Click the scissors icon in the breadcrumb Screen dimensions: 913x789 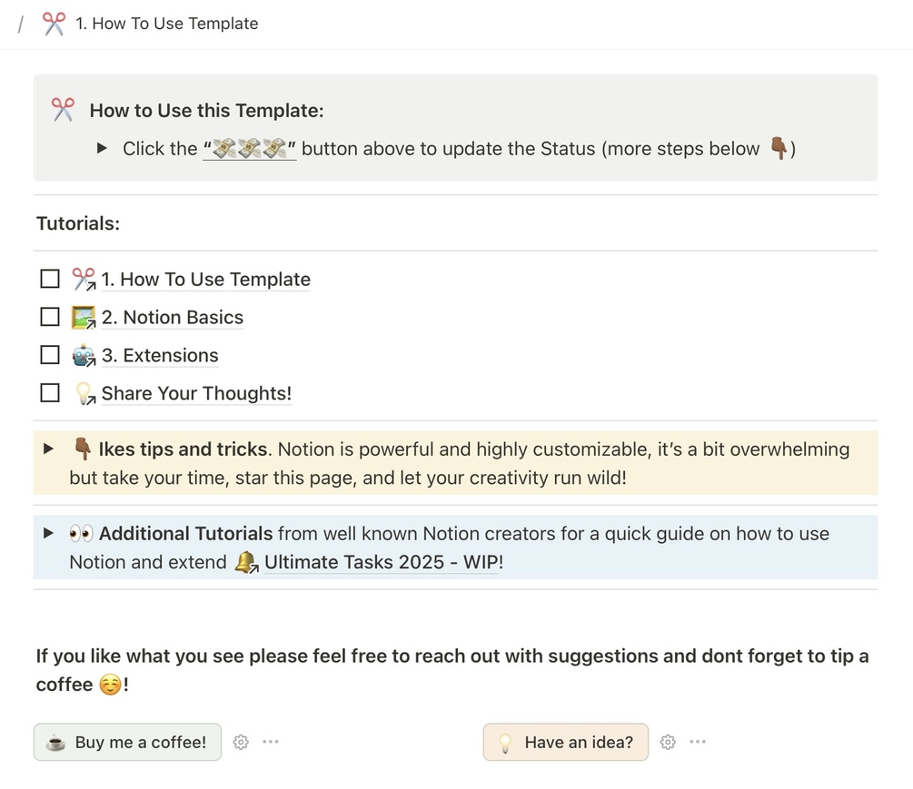click(54, 24)
